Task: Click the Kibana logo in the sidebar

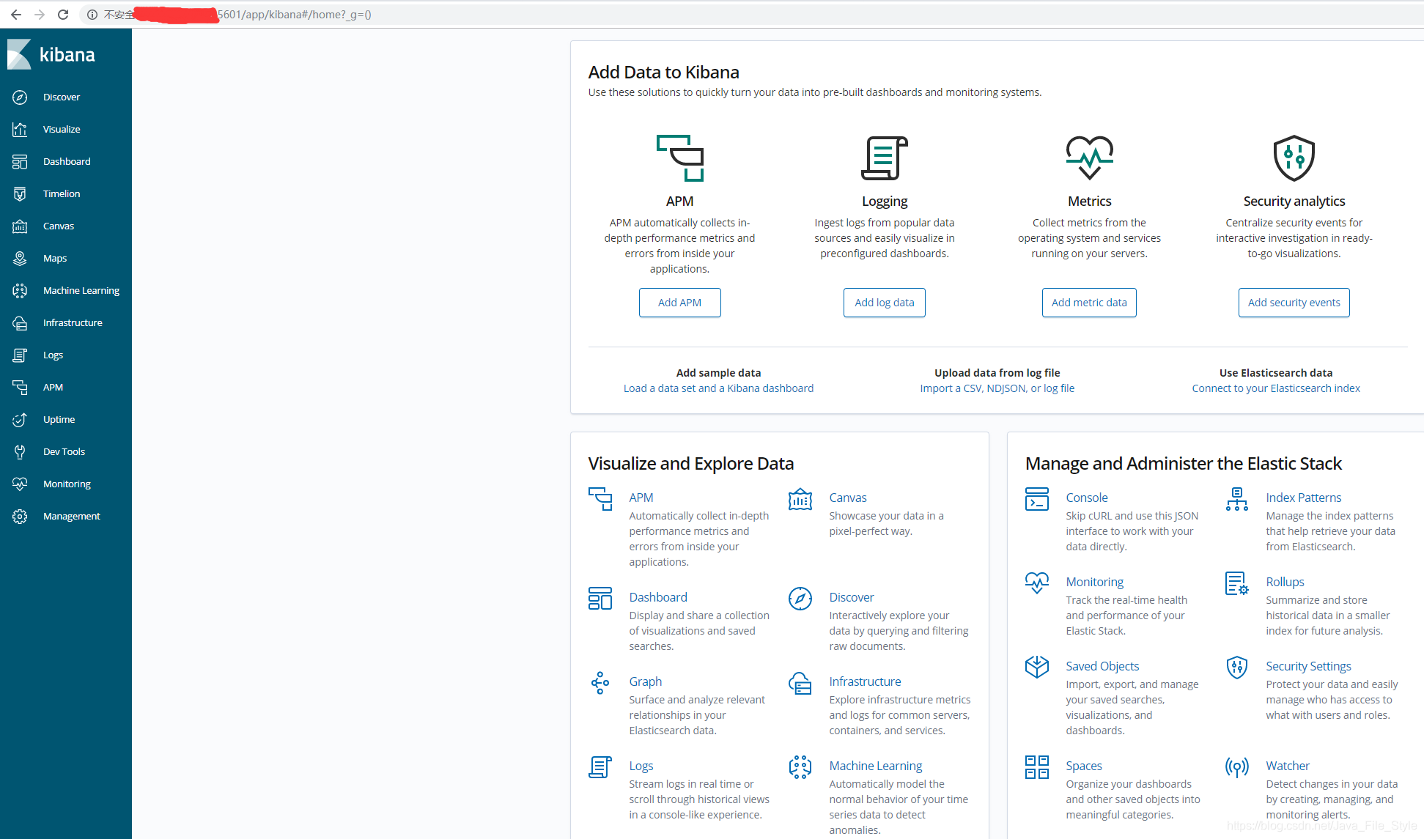Action: pos(51,55)
